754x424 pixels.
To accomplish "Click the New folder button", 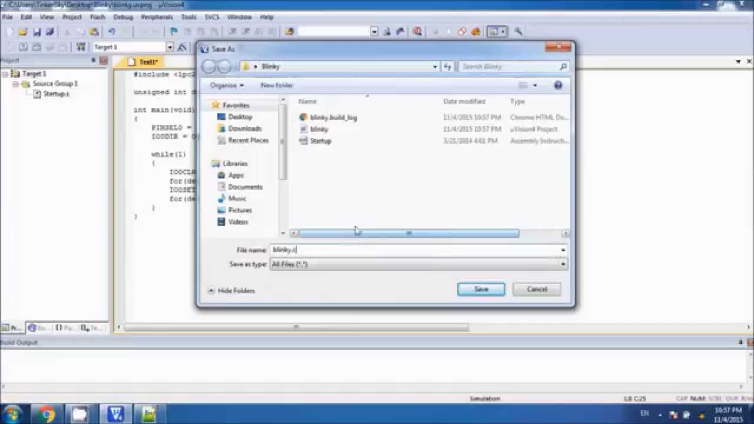I will (x=276, y=85).
